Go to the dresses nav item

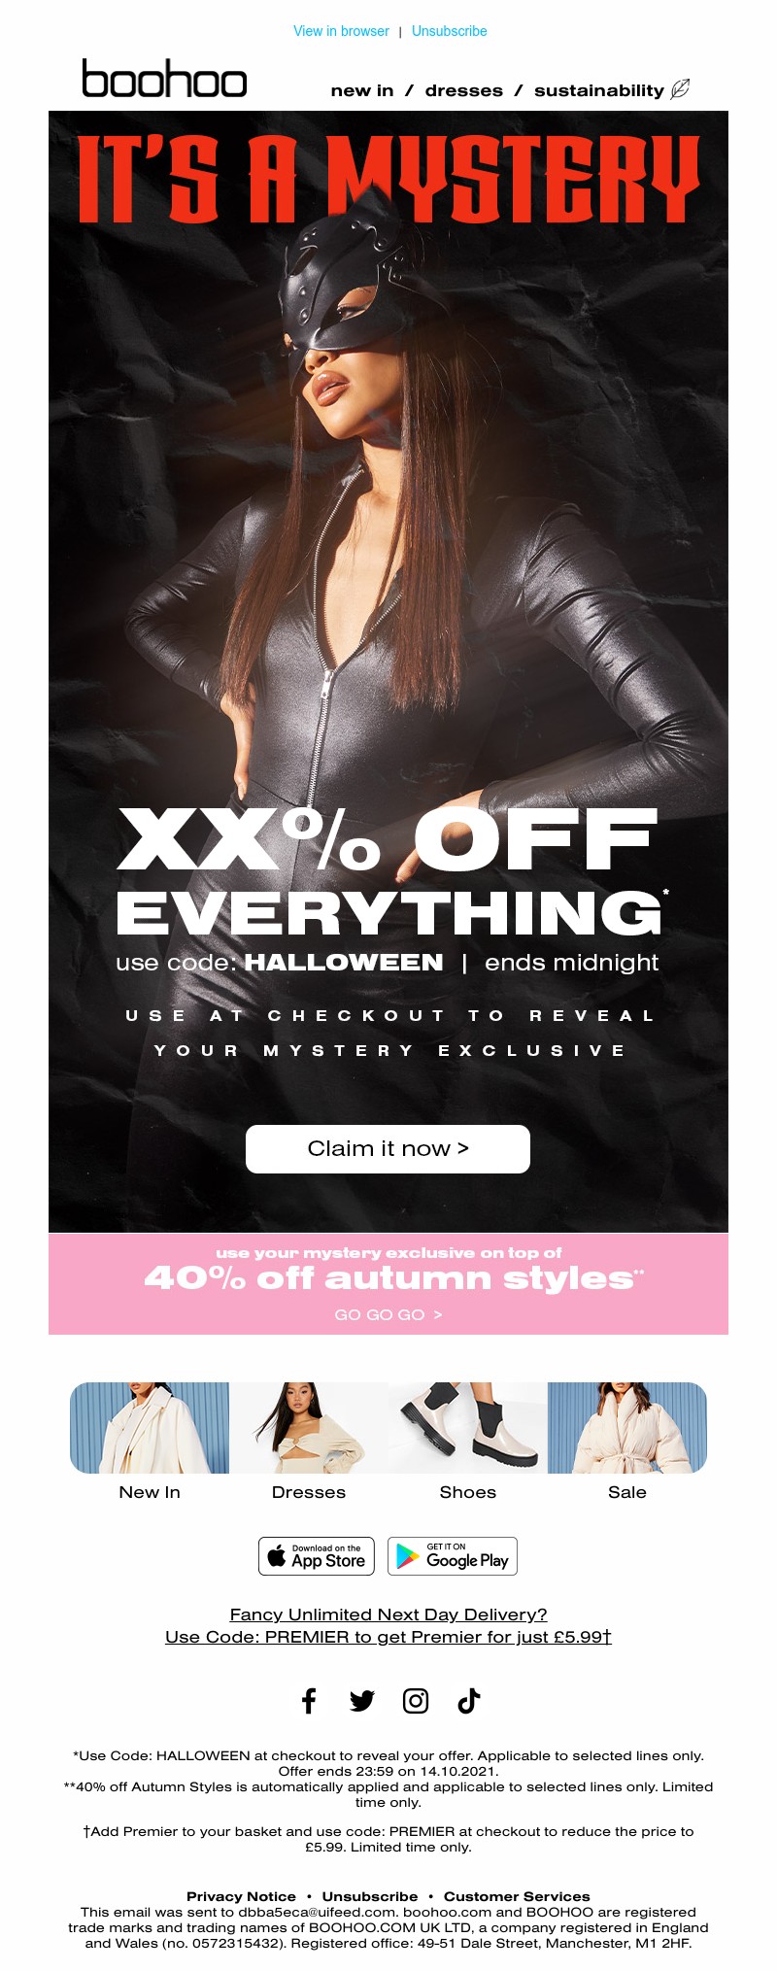464,90
